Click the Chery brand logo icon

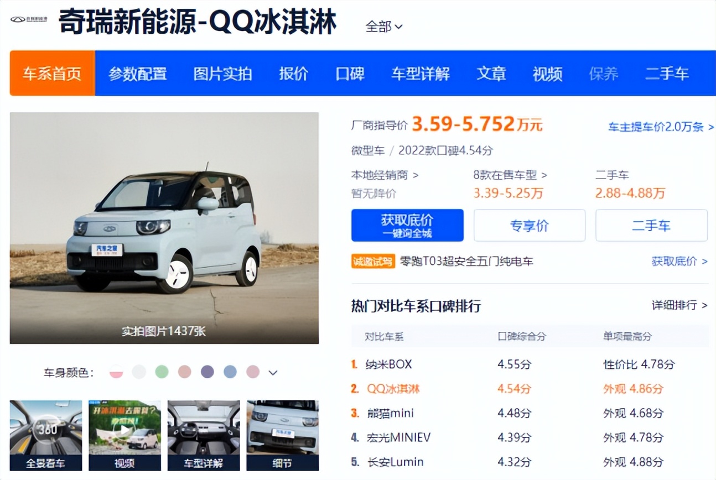coord(29,19)
